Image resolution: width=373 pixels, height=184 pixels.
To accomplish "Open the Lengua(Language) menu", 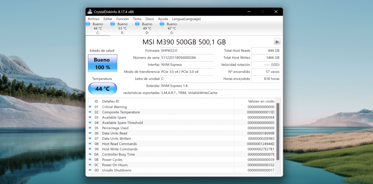I will [x=186, y=19].
